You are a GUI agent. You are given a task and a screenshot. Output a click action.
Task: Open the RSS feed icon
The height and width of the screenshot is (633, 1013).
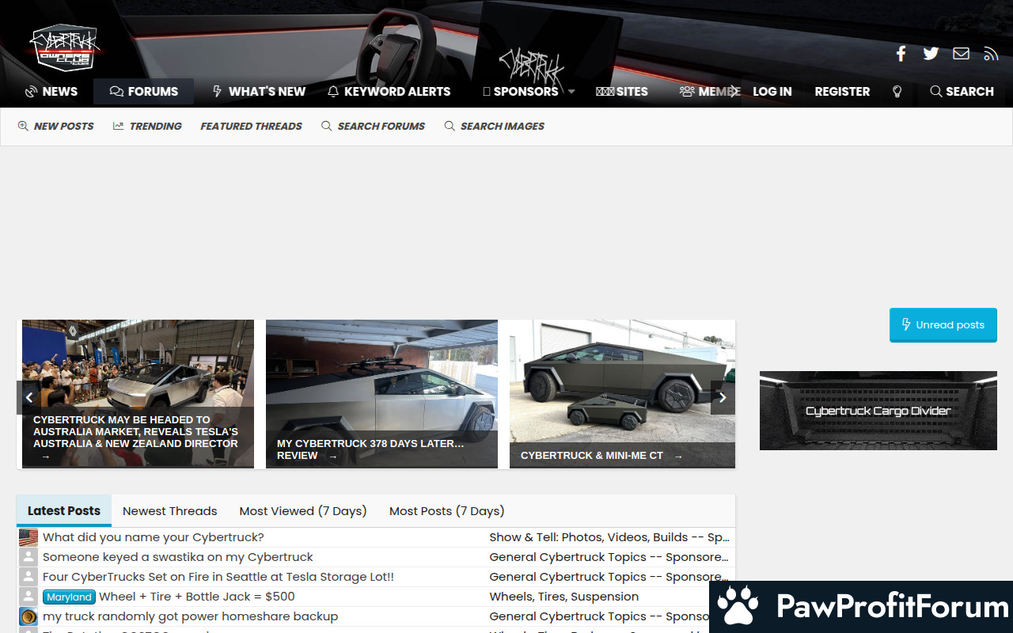click(x=991, y=54)
